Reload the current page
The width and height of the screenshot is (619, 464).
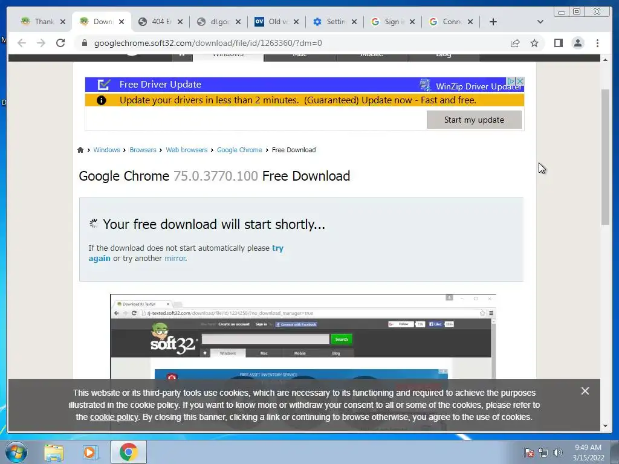(x=60, y=43)
